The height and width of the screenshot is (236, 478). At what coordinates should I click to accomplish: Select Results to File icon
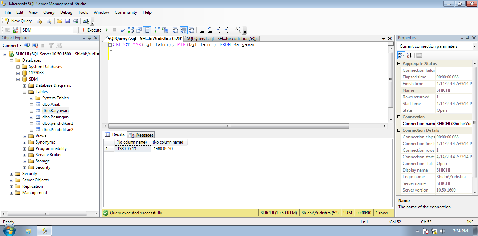[x=191, y=30]
